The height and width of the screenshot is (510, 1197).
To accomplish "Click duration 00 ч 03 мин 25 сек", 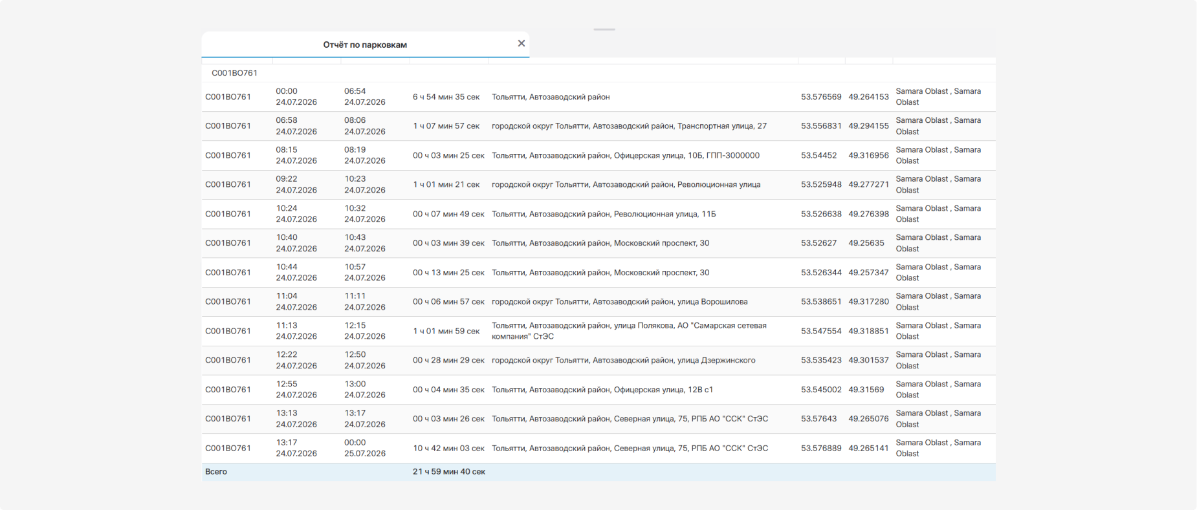I will 448,156.
